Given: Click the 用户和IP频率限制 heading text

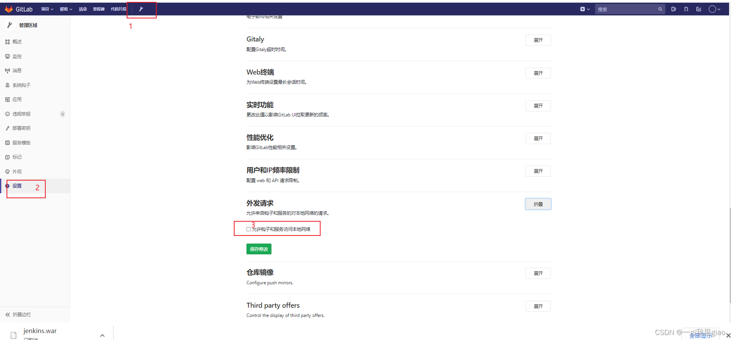Looking at the screenshot, I should point(273,170).
